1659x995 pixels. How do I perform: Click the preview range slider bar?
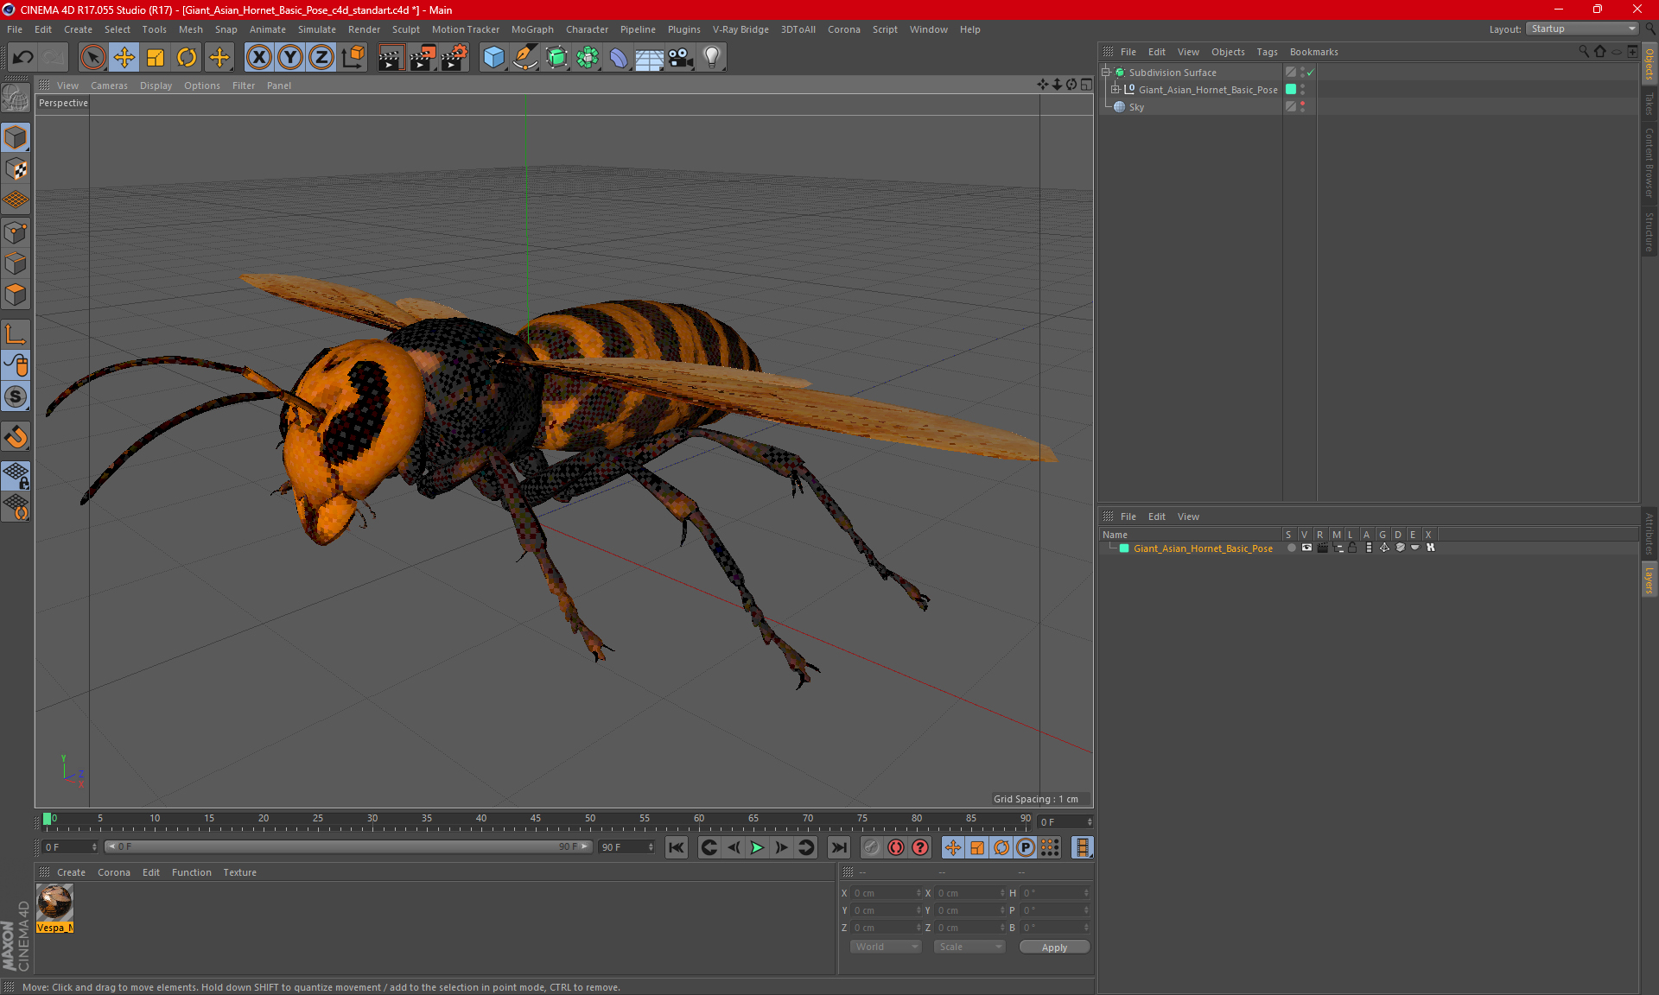point(349,846)
